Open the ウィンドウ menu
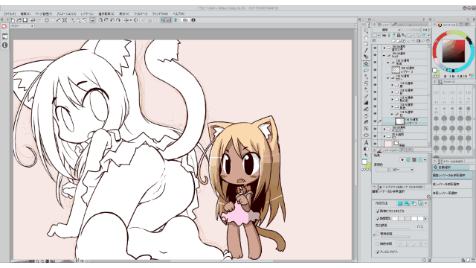This screenshot has width=476, height=268. [160, 13]
